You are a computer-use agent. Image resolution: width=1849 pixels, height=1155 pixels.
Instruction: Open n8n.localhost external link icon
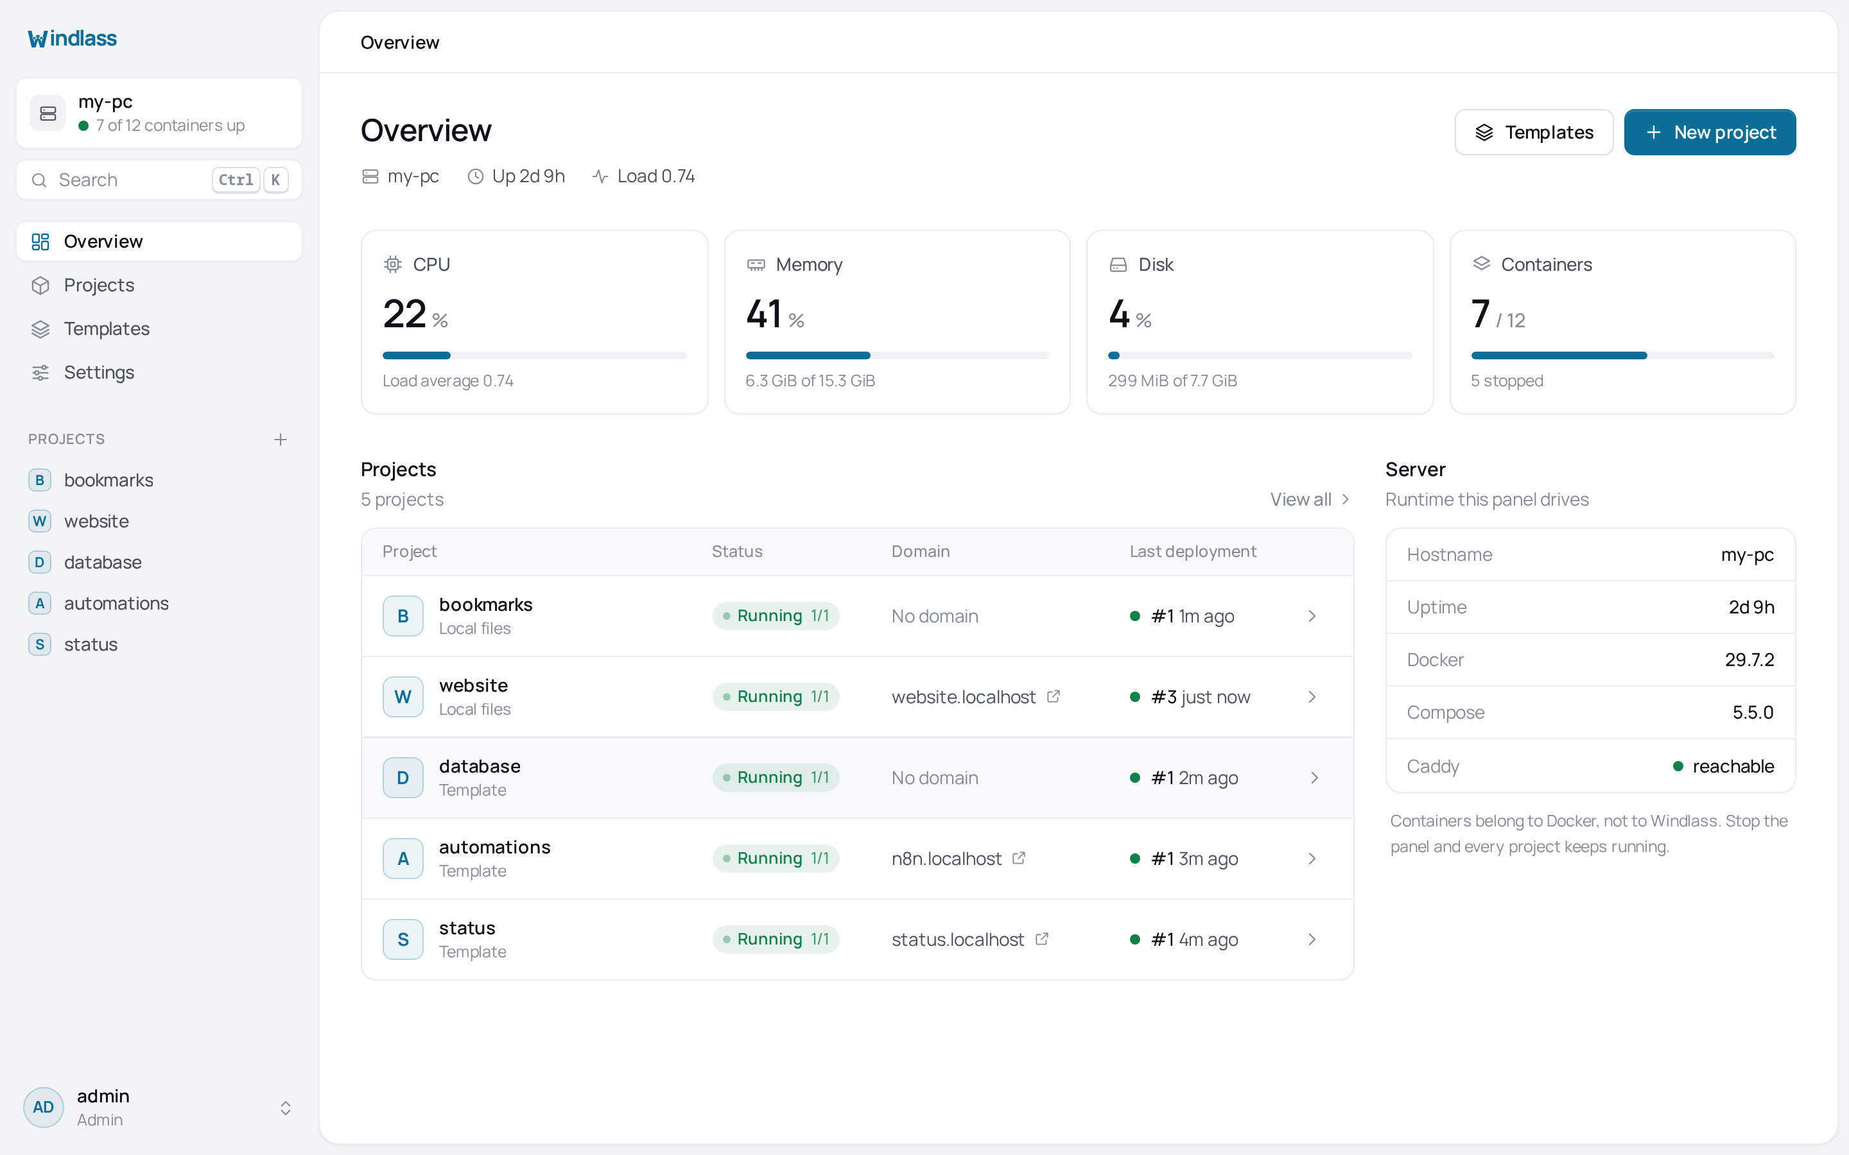(1020, 858)
